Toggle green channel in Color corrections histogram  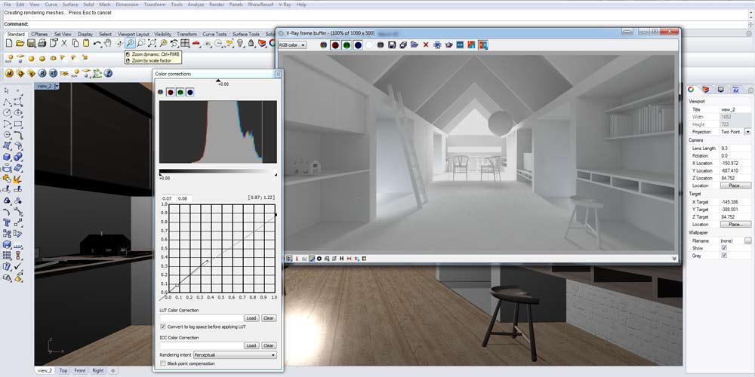click(x=180, y=92)
